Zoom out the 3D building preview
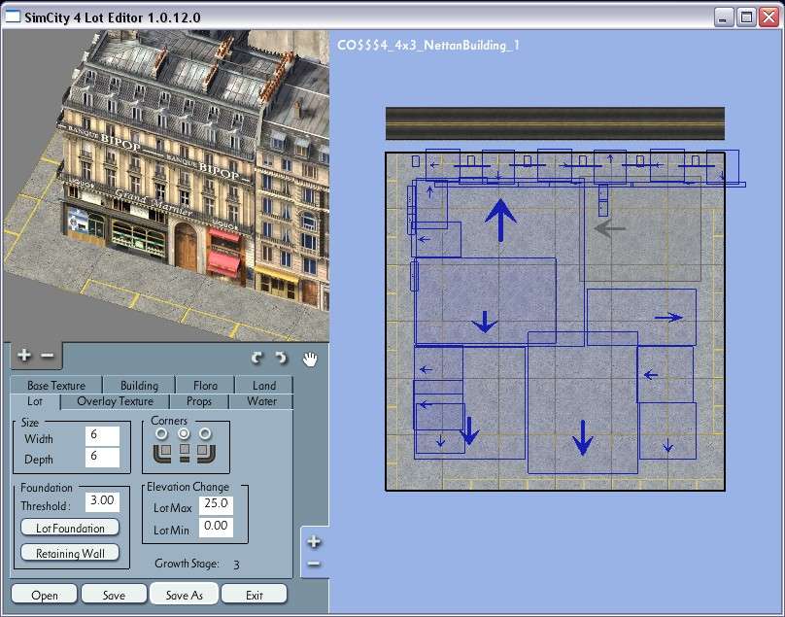The image size is (785, 617). (x=47, y=355)
